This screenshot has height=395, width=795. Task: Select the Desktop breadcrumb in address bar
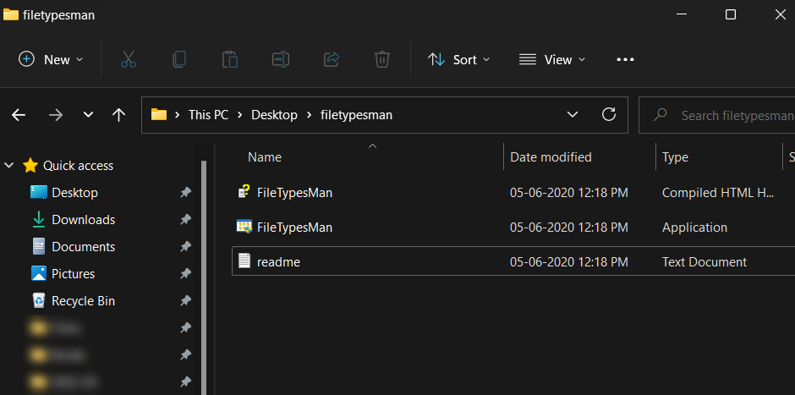pos(274,115)
